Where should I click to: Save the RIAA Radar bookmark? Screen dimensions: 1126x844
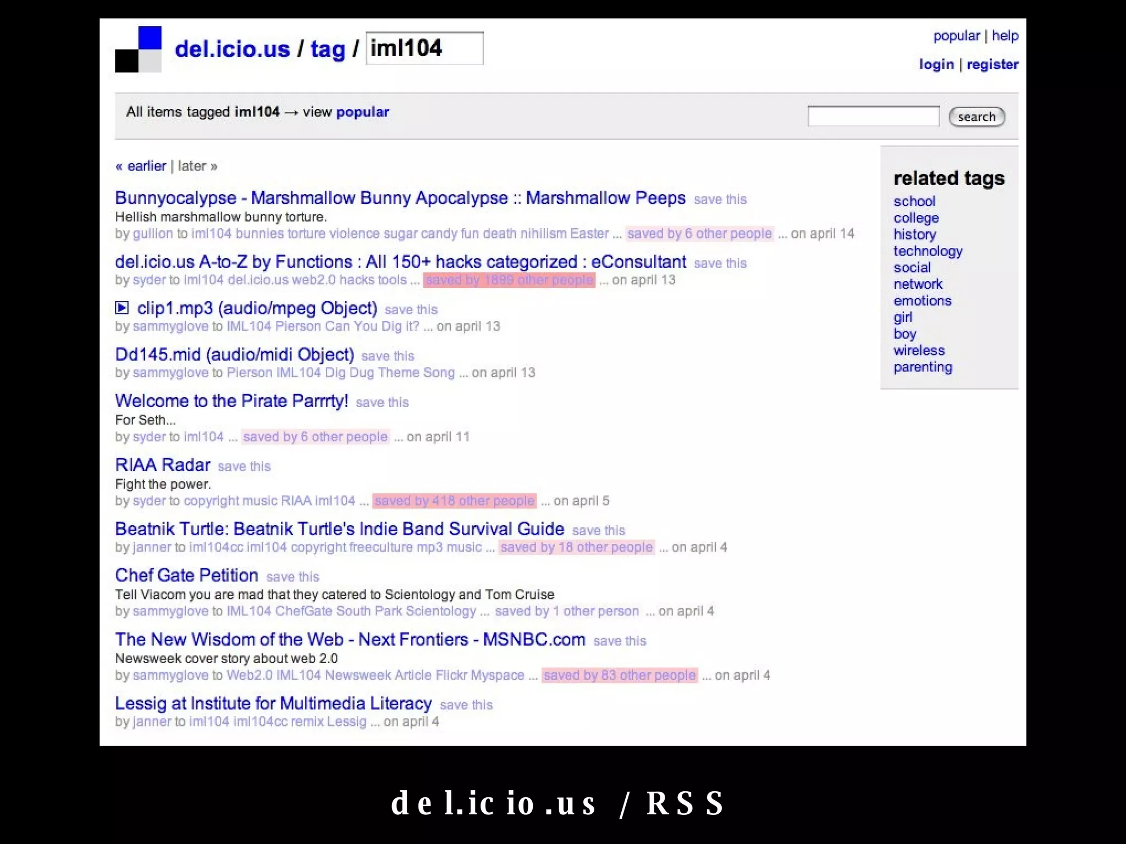pyautogui.click(x=244, y=467)
